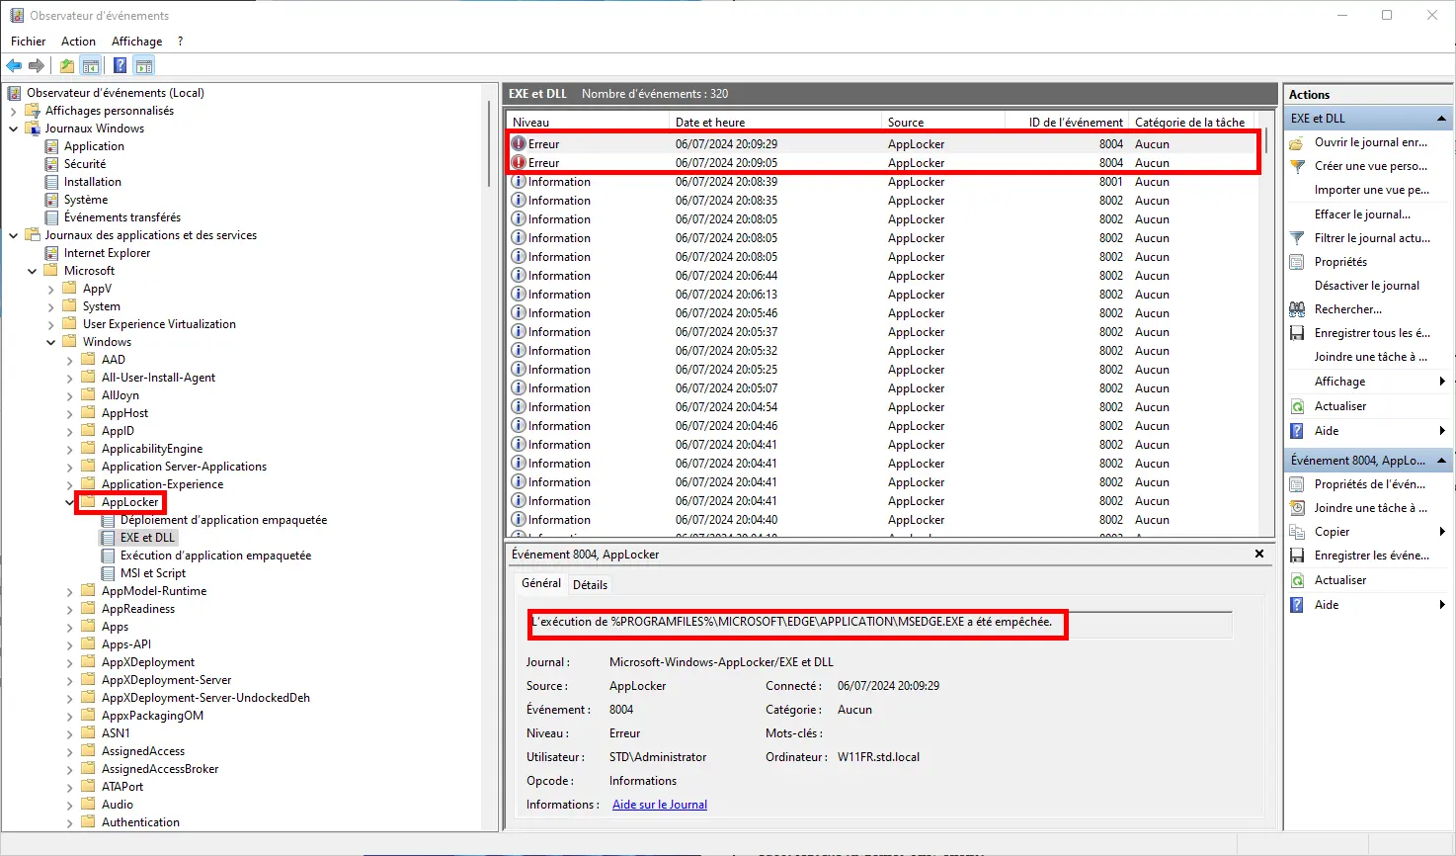Viewport: 1456px width, 856px height.
Task: Click the green Actualiser icon under EXE et DLL
Action: [1297, 406]
